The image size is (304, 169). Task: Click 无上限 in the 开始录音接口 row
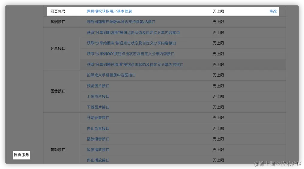(x=219, y=118)
